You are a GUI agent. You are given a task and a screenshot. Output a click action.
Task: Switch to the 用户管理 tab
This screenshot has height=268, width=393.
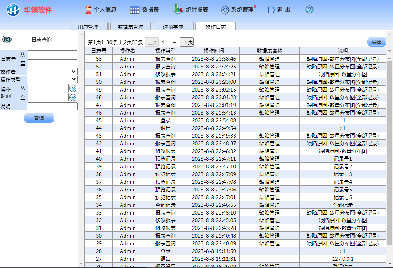[x=88, y=27]
